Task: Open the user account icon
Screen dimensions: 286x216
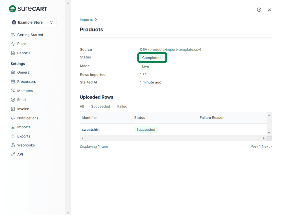Action: click(269, 10)
